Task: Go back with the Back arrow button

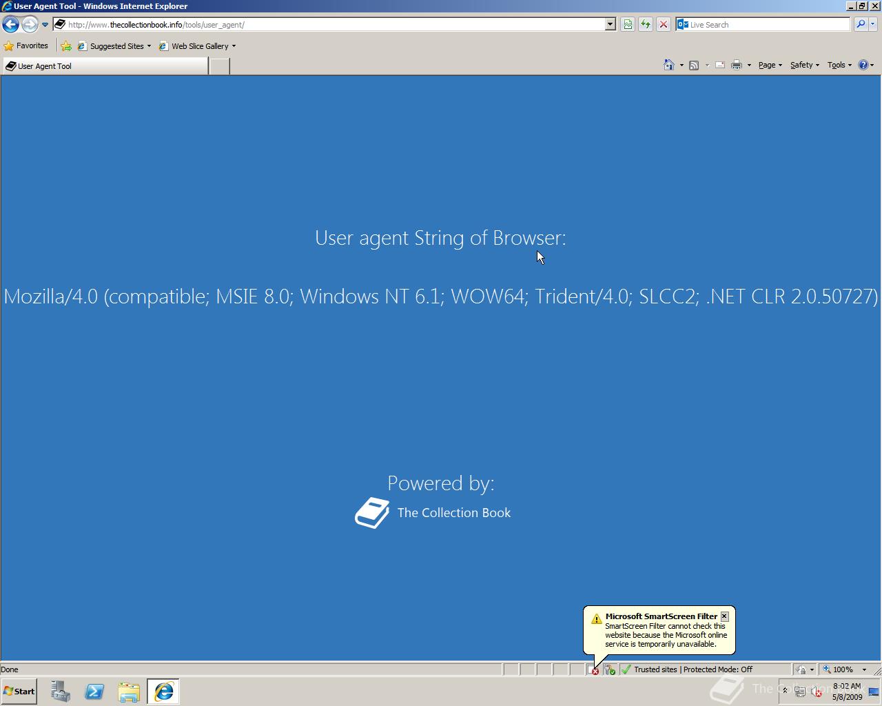Action: [10, 25]
